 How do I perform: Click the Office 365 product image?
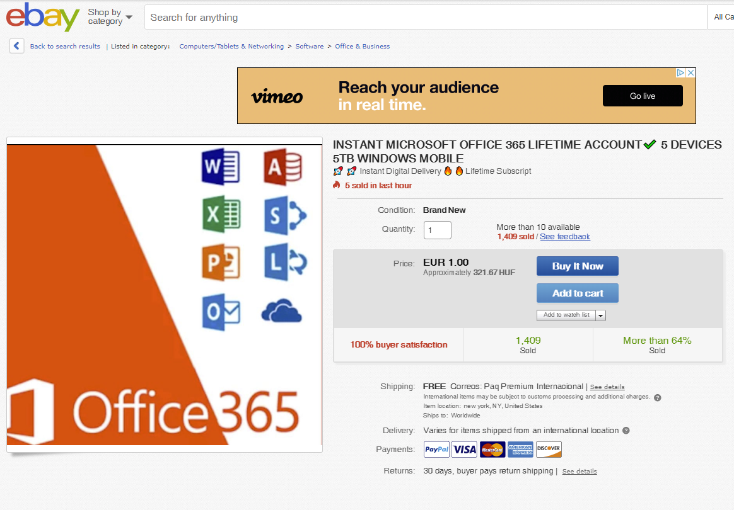[x=165, y=295]
